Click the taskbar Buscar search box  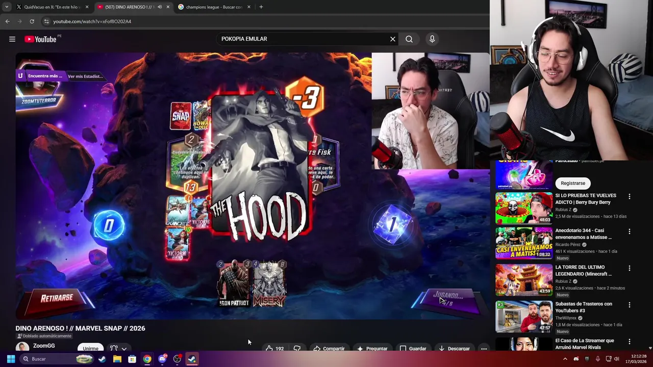[x=56, y=359]
